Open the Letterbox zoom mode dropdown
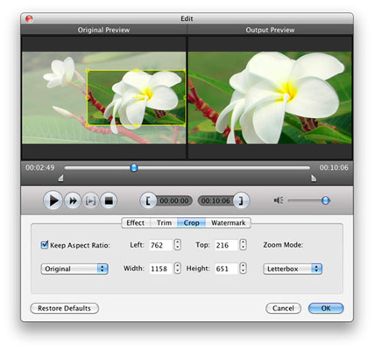The image size is (374, 350). 293,269
